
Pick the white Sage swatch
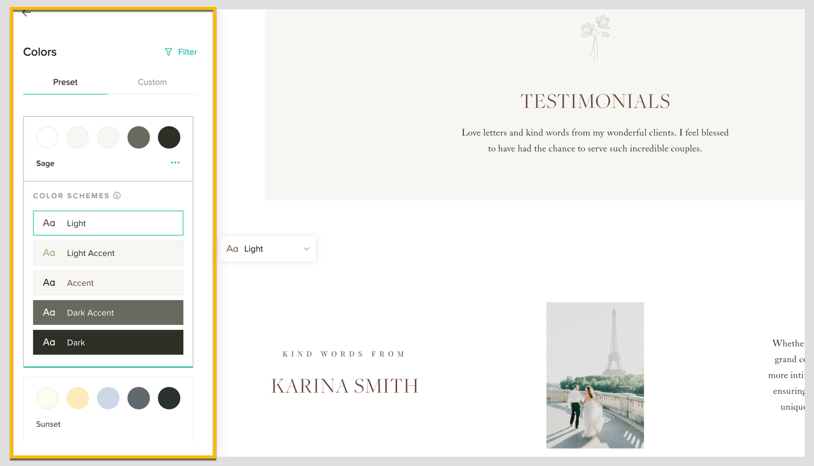[47, 137]
